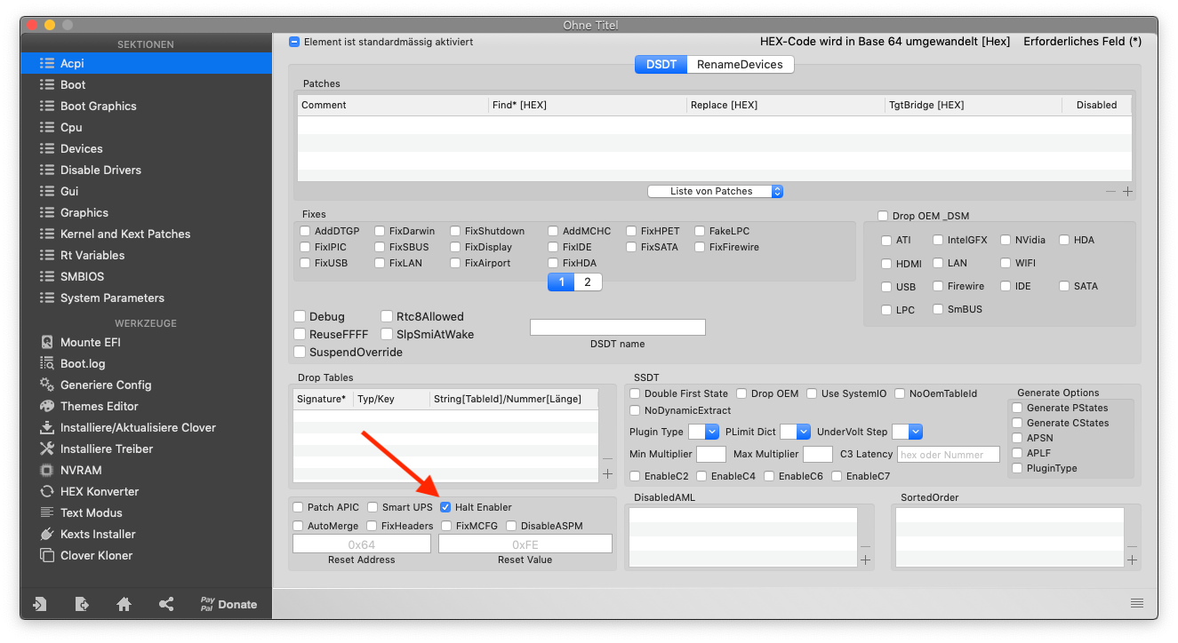The height and width of the screenshot is (643, 1178).
Task: Switch to the DSDT tab
Action: tap(661, 65)
